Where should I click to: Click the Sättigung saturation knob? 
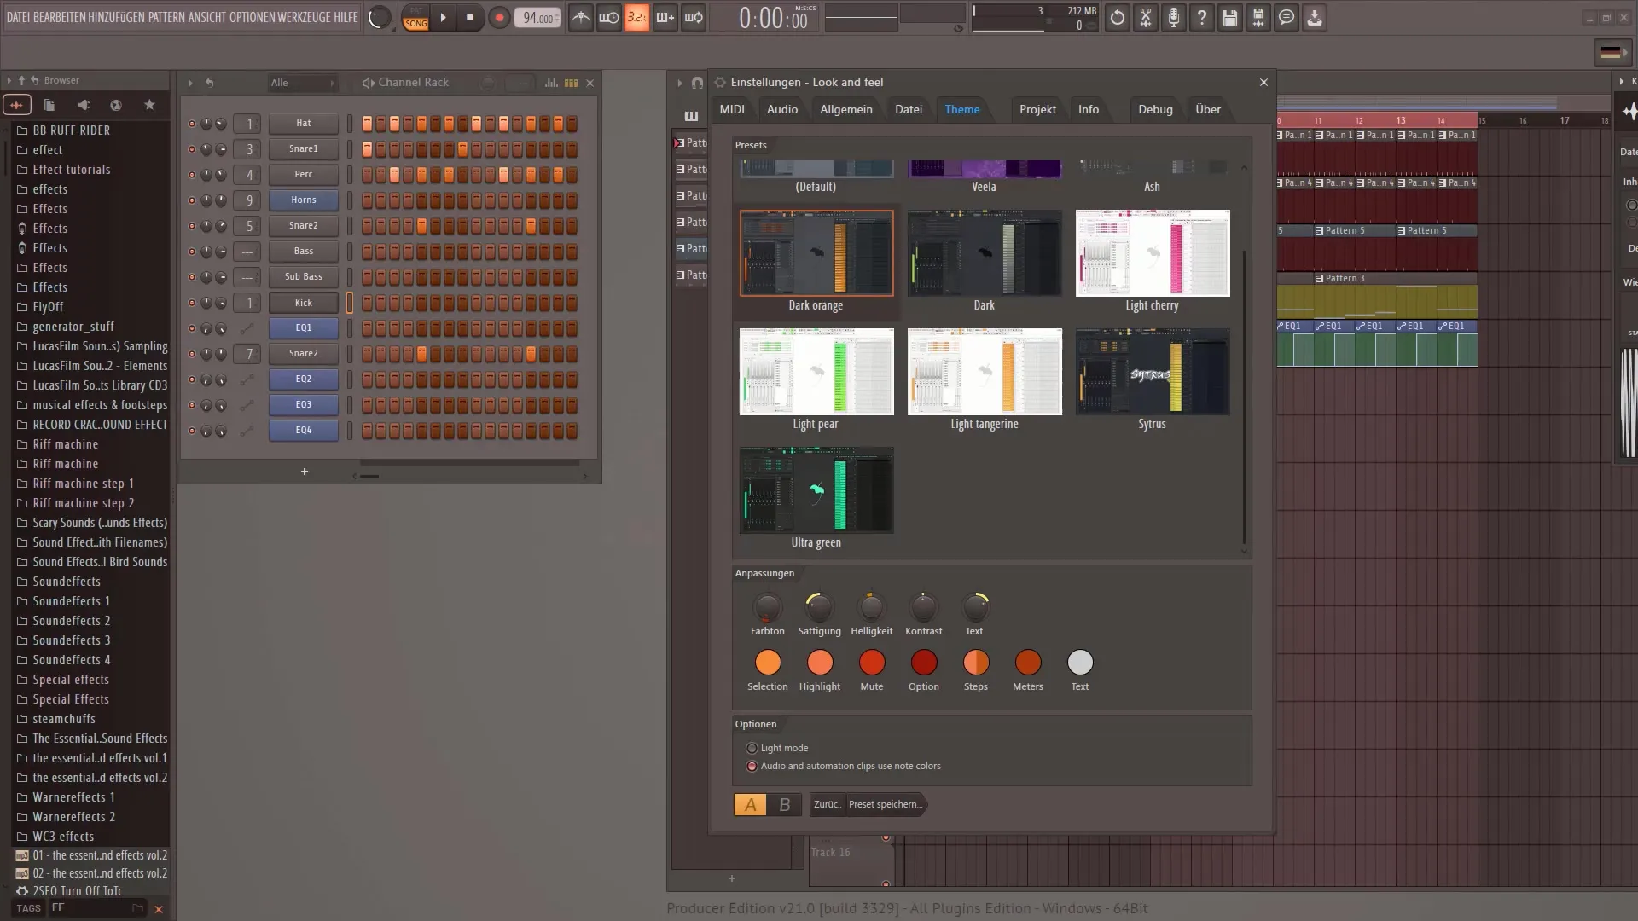tap(819, 607)
